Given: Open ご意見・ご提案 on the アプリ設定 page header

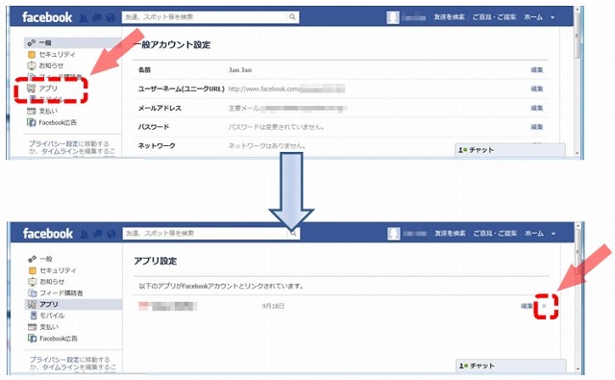Looking at the screenshot, I should point(495,233).
